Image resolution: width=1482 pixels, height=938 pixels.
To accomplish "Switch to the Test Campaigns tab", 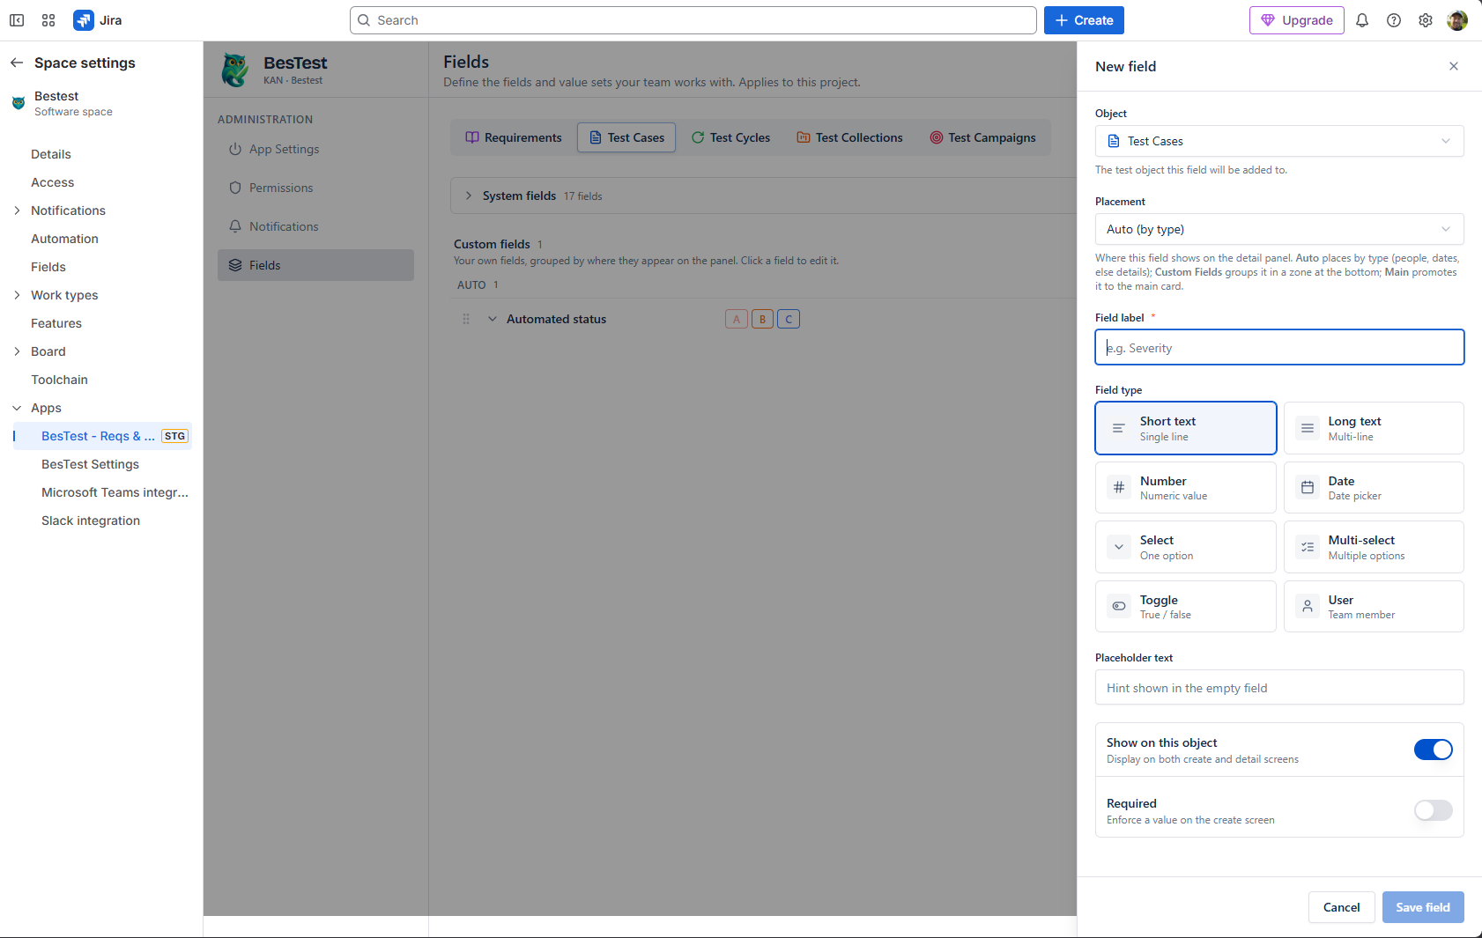I will (982, 137).
